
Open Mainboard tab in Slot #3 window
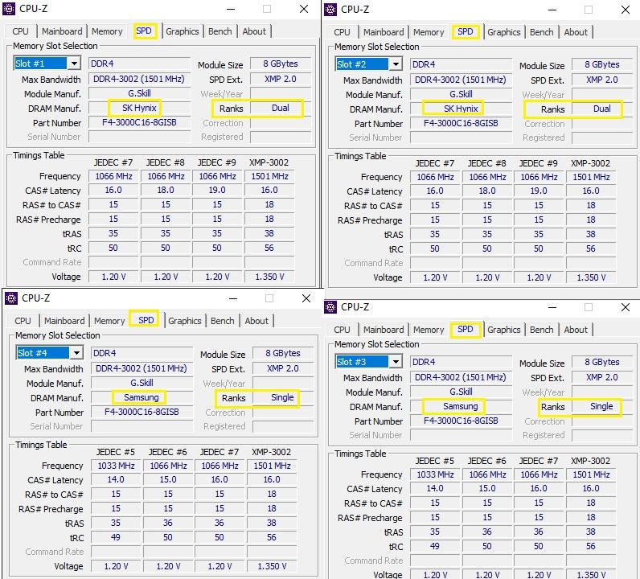tap(384, 330)
